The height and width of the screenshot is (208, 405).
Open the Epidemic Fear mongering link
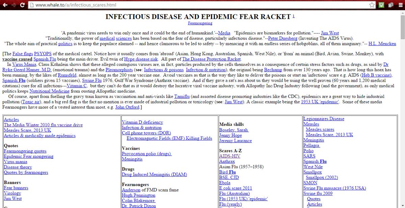click(x=28, y=157)
